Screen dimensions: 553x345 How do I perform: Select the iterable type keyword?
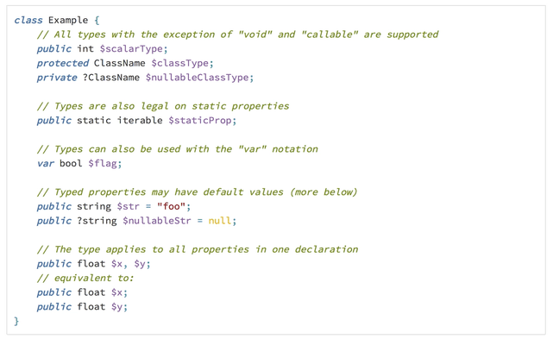coord(140,120)
